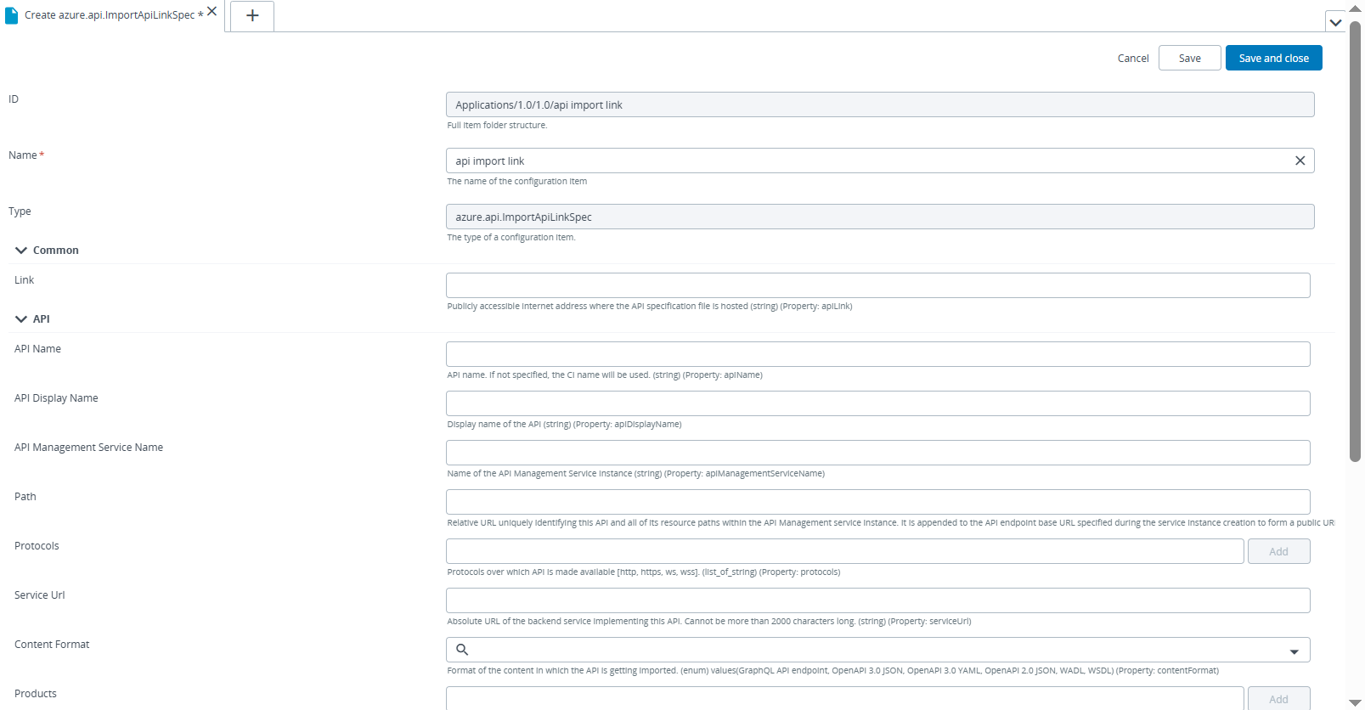Open the tab list dropdown chevron
The height and width of the screenshot is (710, 1365).
tap(1335, 22)
